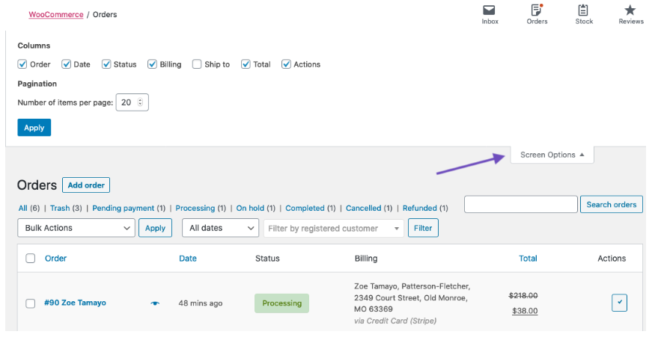
Task: Tick the checkbox for order #90
Action: click(31, 303)
